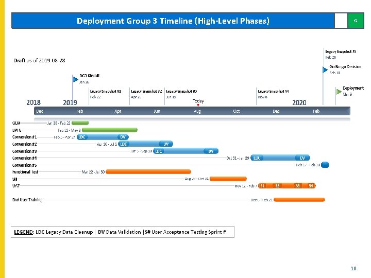Select the orange Functional Test bar

tap(148, 172)
